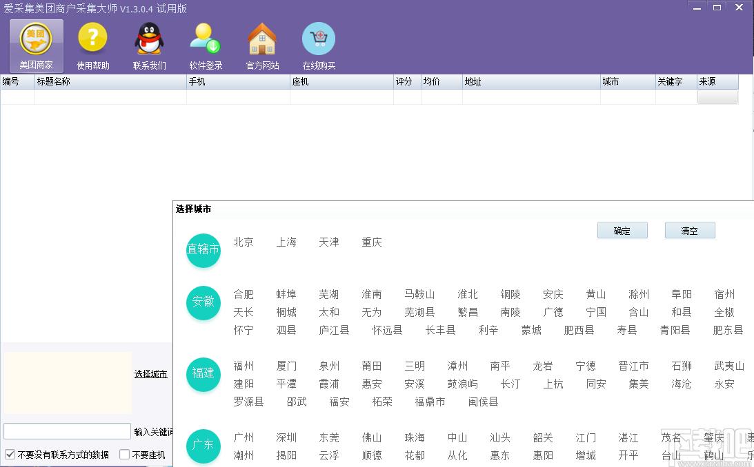
Task: Open 使用帮助 question mark icon
Action: coord(93,46)
